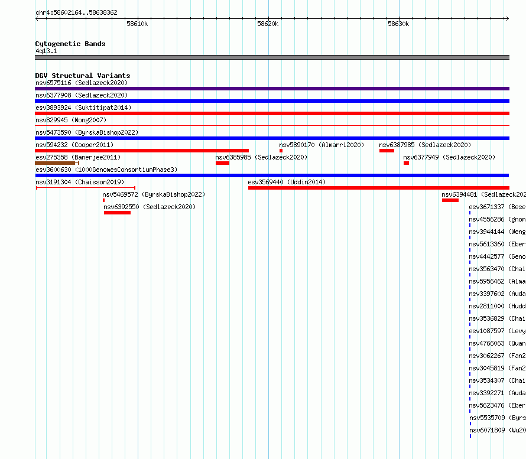This screenshot has width=526, height=459.
Task: Click the 58620k ruler tick label
Action: (x=268, y=24)
